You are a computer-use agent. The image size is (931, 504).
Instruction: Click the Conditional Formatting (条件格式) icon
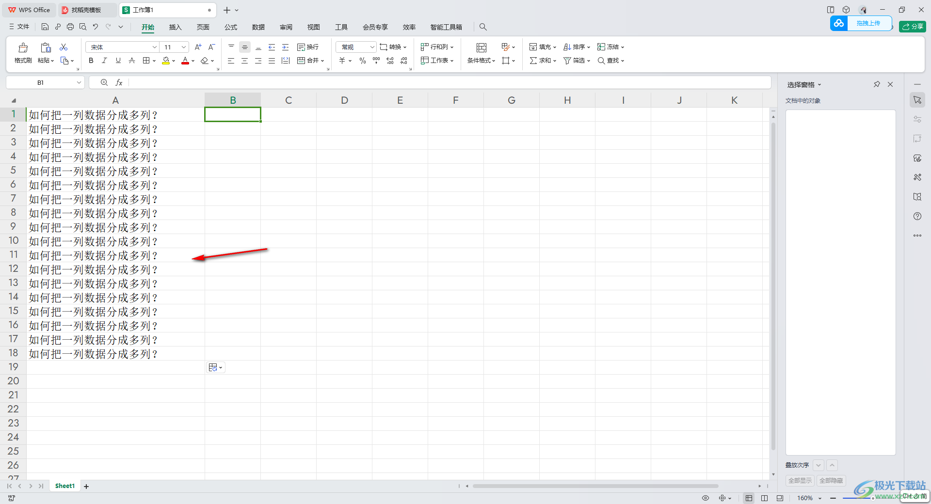(482, 47)
